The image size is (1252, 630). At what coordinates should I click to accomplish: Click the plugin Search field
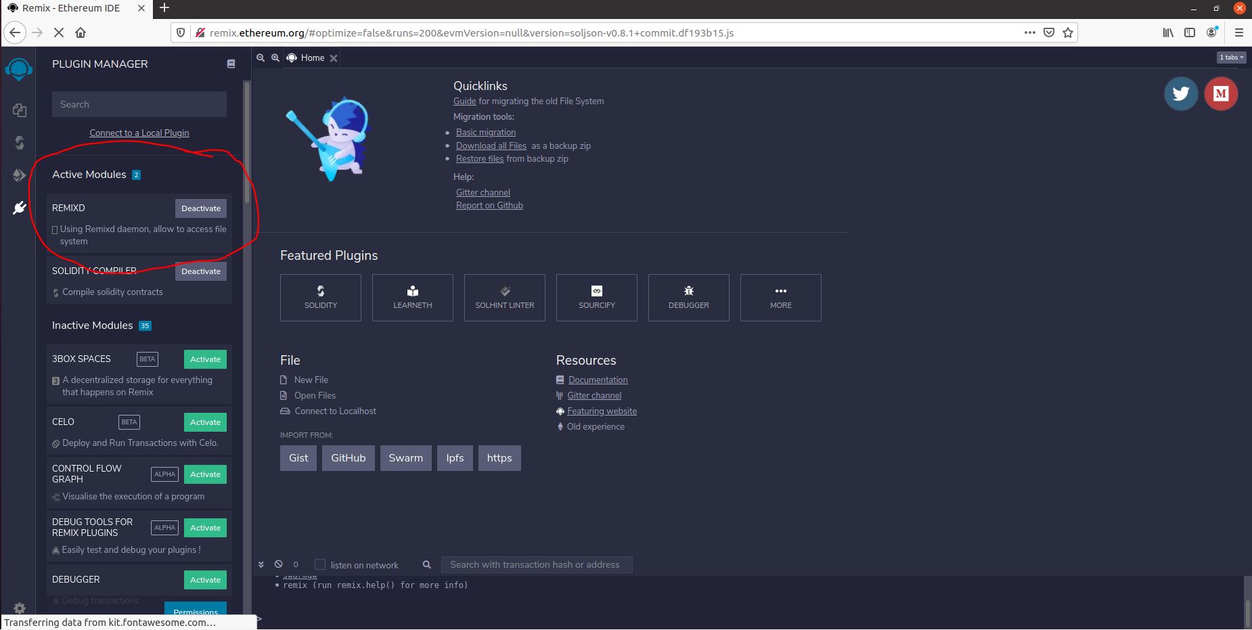[x=139, y=104]
